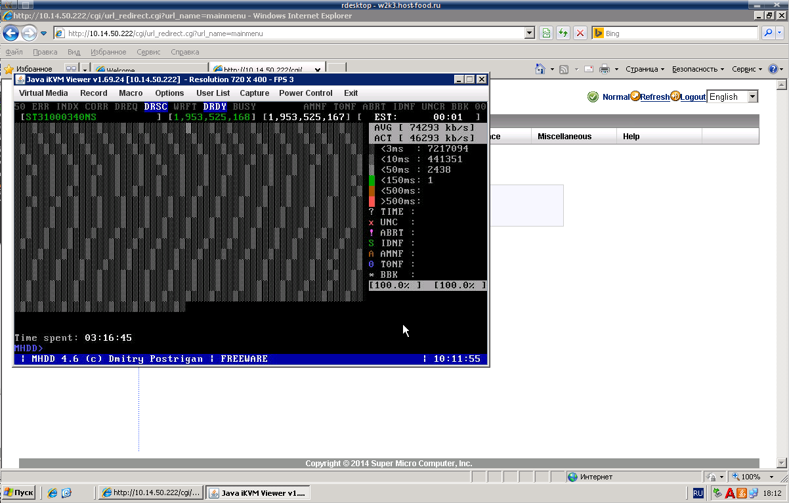The height and width of the screenshot is (503, 789).
Task: Open the Страница dropdown menu
Action: click(645, 69)
